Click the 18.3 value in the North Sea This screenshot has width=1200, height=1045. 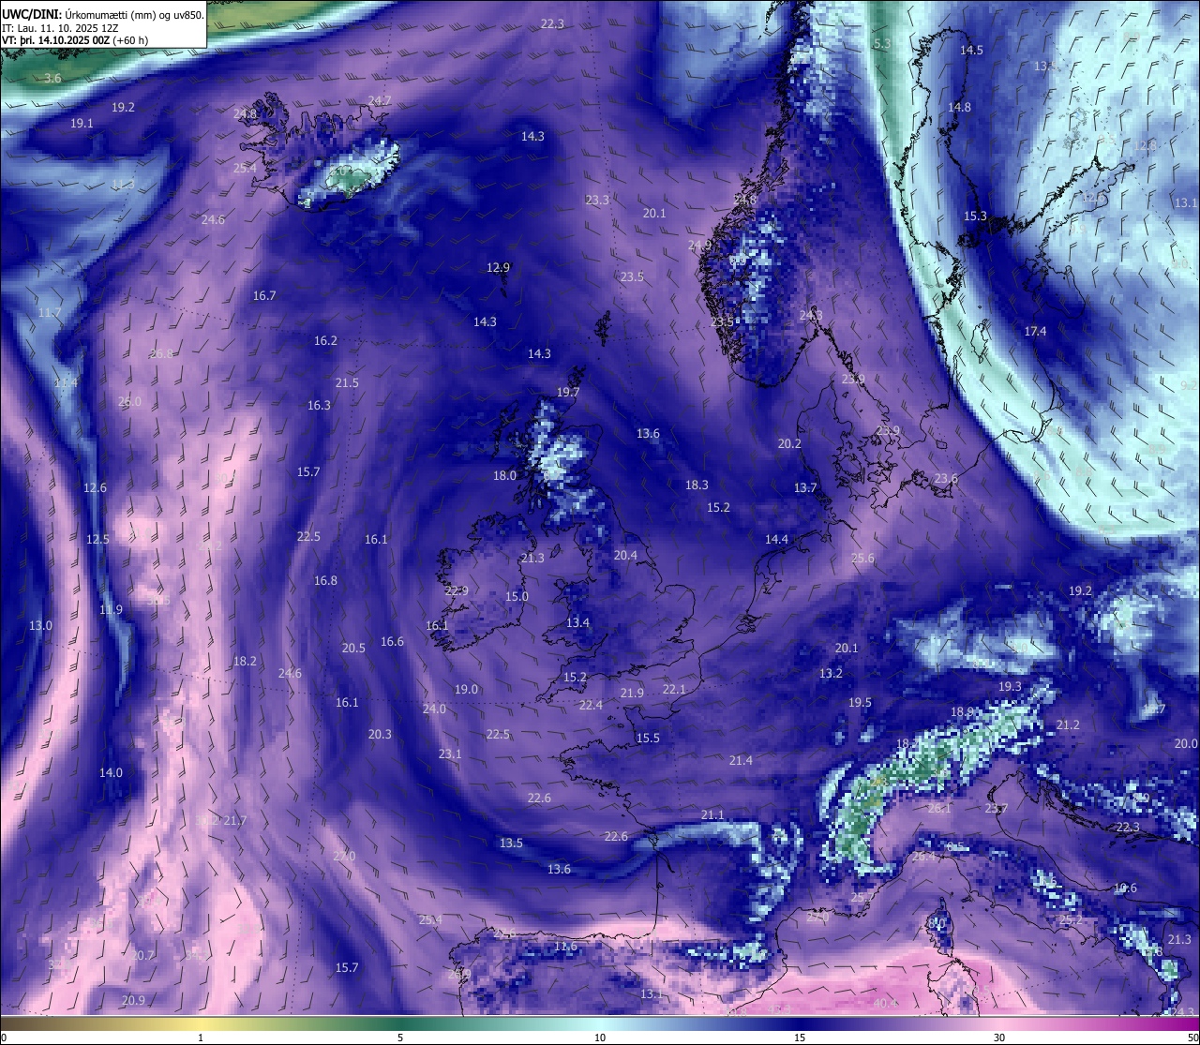coord(697,485)
